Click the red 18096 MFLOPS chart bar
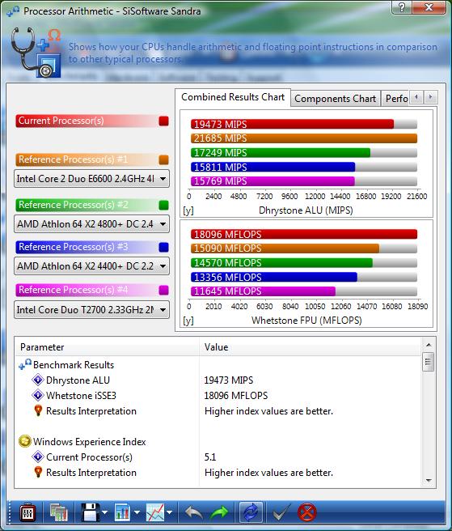The height and width of the screenshot is (531, 452). 304,234
